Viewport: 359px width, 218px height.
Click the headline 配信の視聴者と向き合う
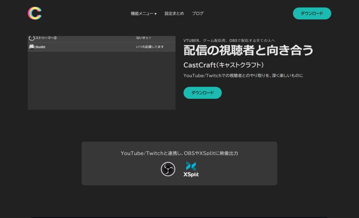click(248, 50)
